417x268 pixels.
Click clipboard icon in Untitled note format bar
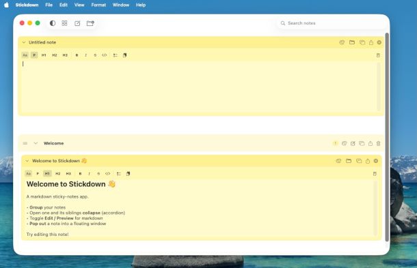point(124,55)
